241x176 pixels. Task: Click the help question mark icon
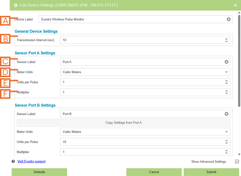pyautogui.click(x=13, y=162)
